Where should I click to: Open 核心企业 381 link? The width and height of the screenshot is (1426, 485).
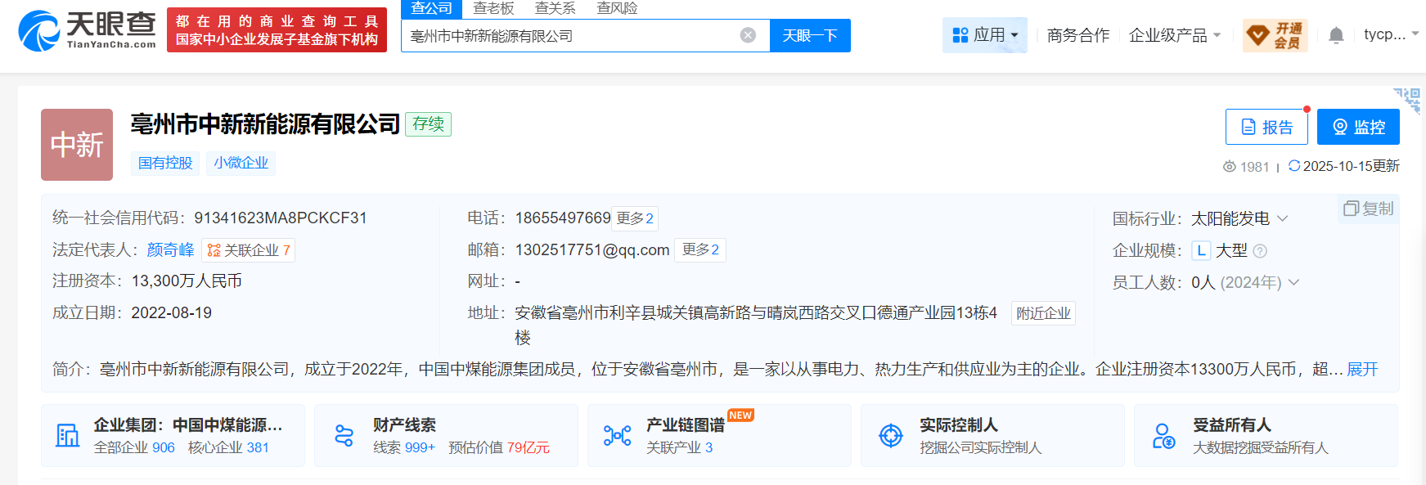point(228,447)
